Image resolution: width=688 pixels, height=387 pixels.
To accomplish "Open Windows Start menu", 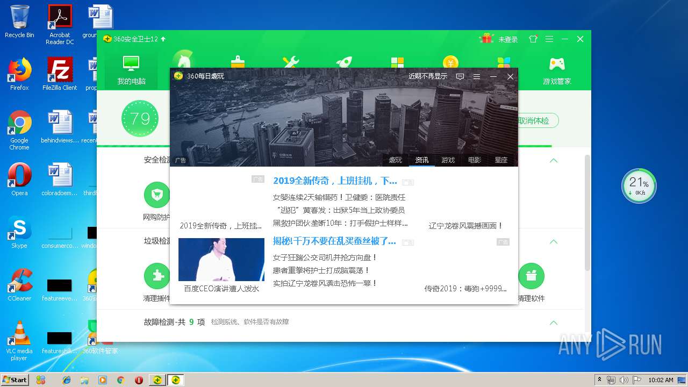I will [15, 379].
